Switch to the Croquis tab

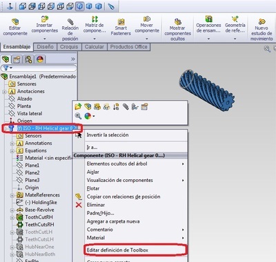(x=69, y=47)
